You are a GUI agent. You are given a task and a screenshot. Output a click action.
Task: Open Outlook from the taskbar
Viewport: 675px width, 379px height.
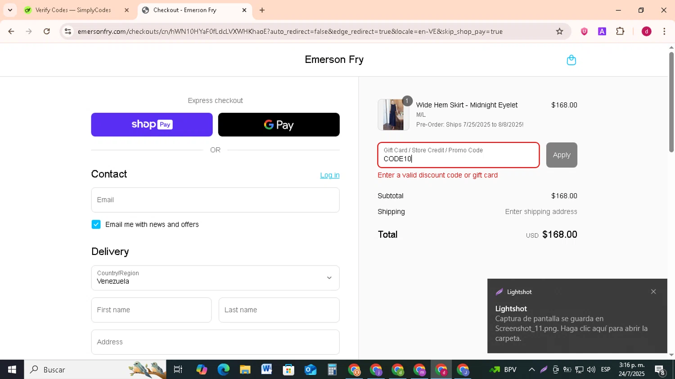310,370
